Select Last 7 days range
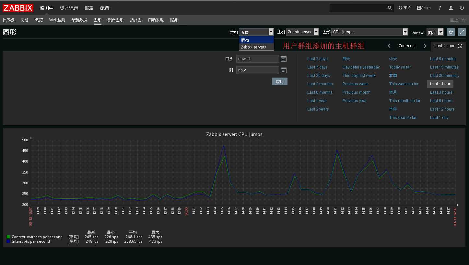Viewport: 469px width, 265px height. (317, 67)
